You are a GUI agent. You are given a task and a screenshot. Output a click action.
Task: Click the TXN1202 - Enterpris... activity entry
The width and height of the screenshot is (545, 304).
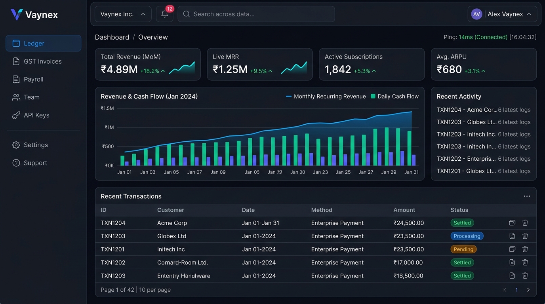(484, 159)
